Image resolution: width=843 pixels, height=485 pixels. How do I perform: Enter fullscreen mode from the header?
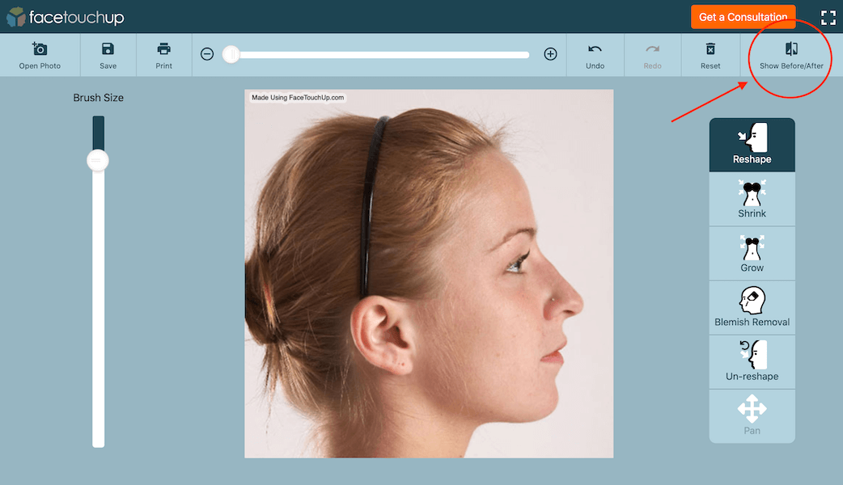point(828,17)
